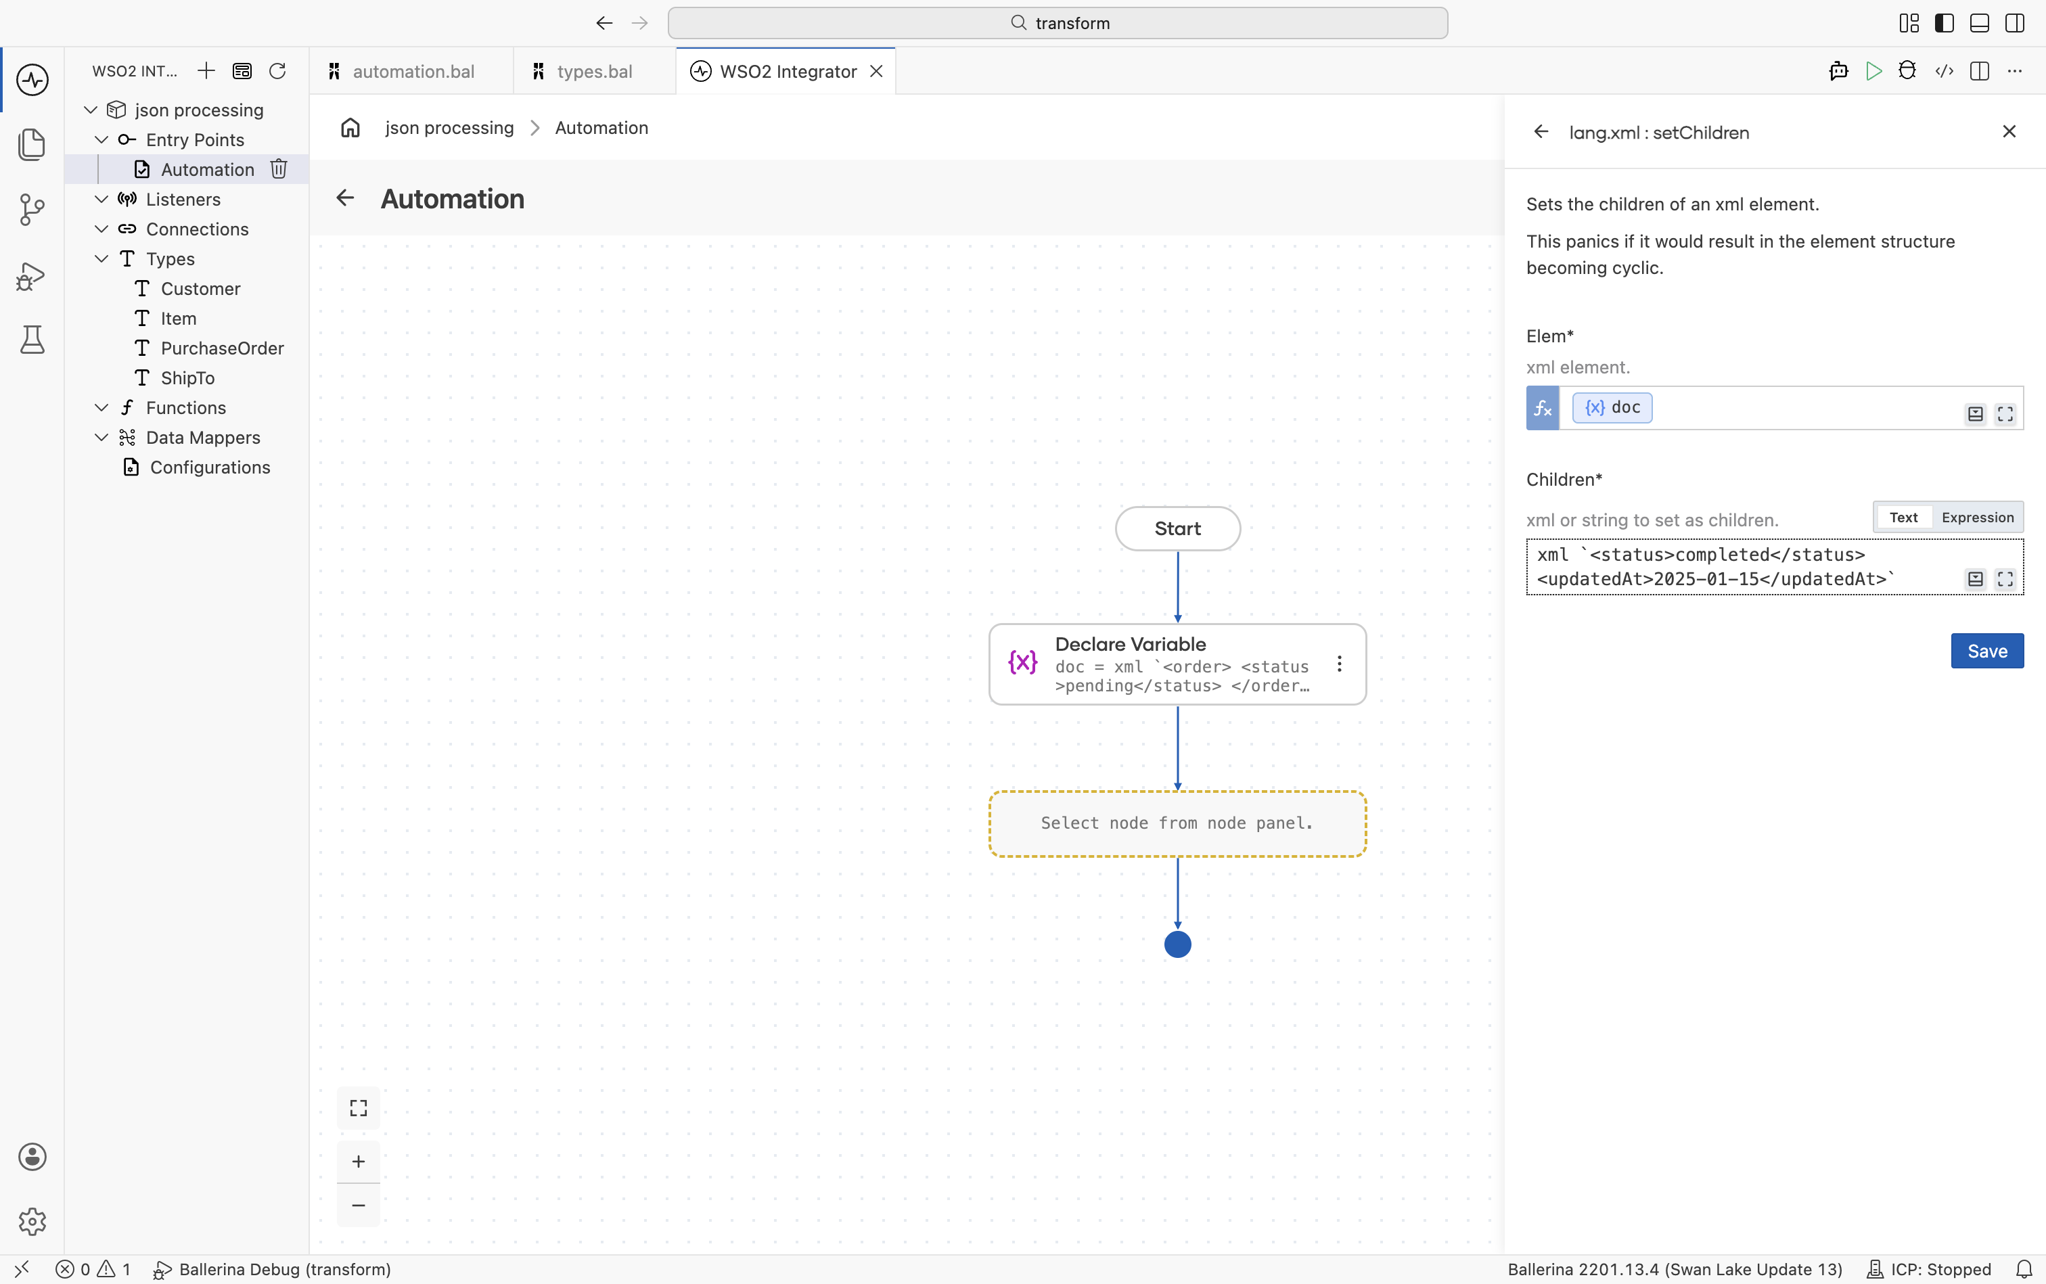2046x1284 pixels.
Task: Expand the Children field editor to fullscreen
Action: 2005,579
